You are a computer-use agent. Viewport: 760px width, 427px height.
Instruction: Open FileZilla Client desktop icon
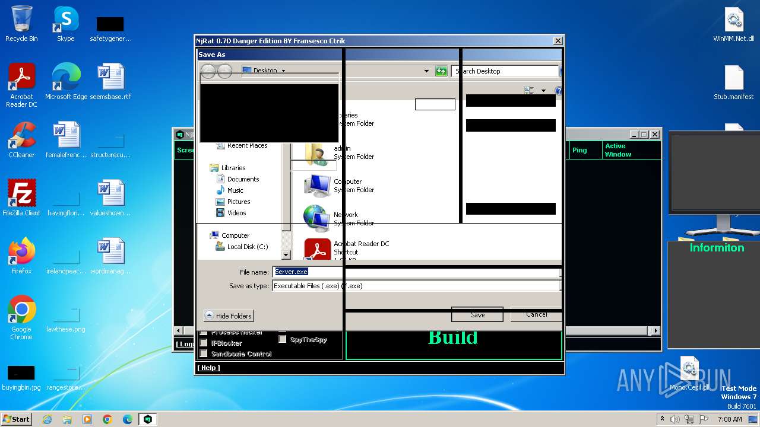(21, 197)
